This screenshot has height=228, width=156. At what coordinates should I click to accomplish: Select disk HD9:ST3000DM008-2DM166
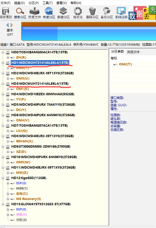point(41,147)
